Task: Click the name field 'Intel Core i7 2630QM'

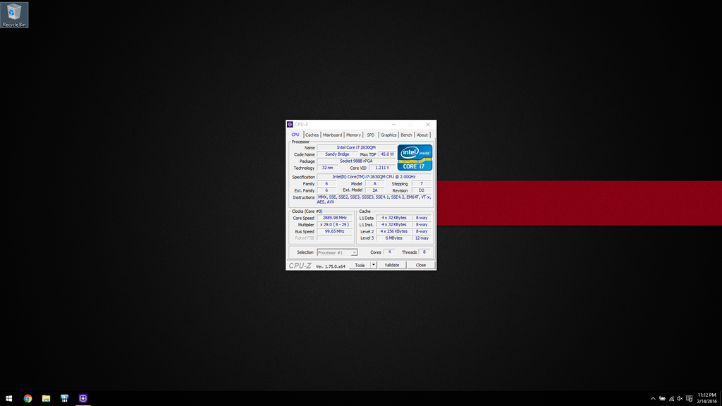Action: 356,148
